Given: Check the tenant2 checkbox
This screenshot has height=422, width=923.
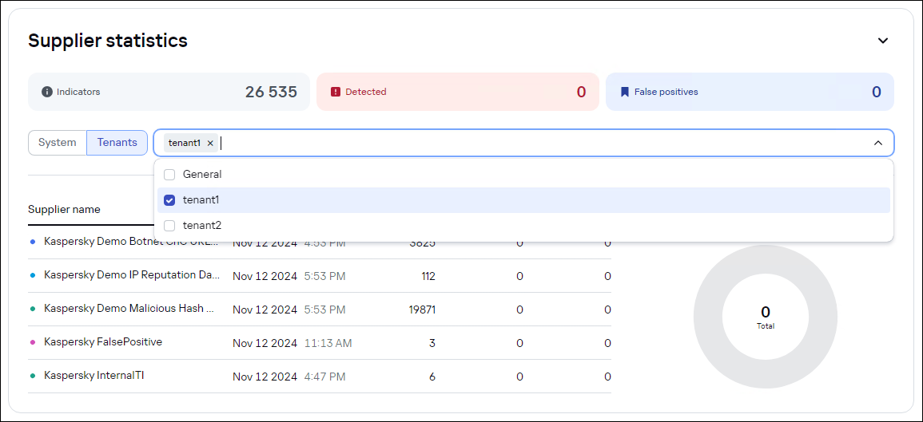Looking at the screenshot, I should pos(169,226).
